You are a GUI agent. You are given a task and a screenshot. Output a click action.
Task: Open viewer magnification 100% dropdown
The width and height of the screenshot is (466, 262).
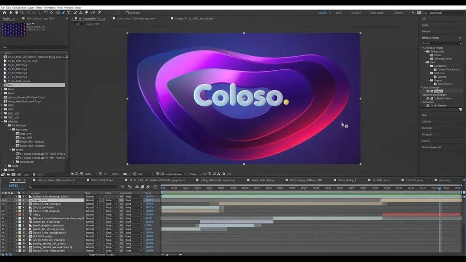pyautogui.click(x=91, y=174)
